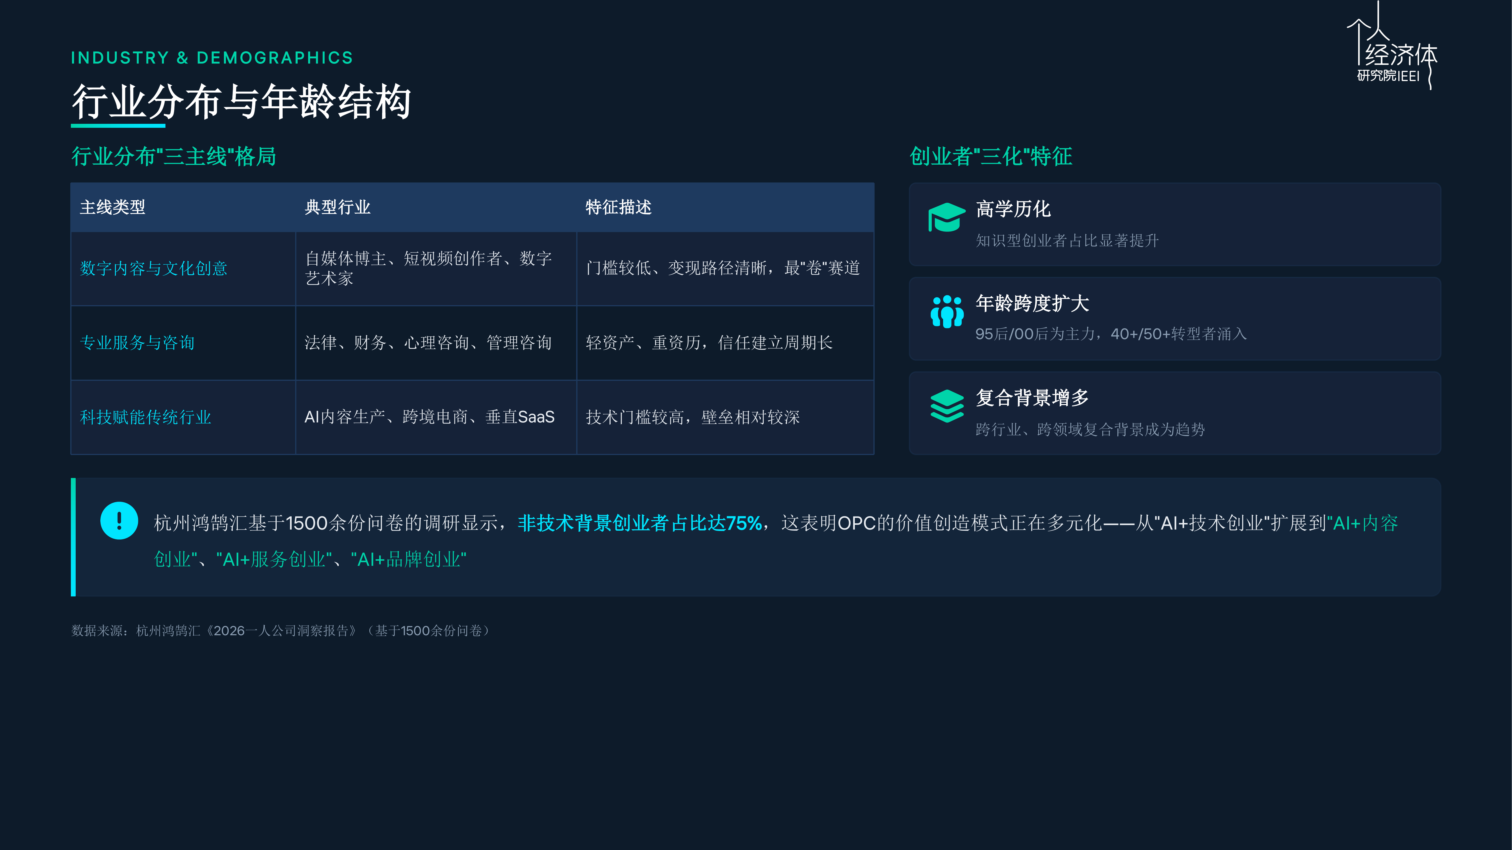This screenshot has height=850, width=1512.
Task: Click the description 跨行业、跨领域复合背景成为趋势
Action: (x=1090, y=430)
